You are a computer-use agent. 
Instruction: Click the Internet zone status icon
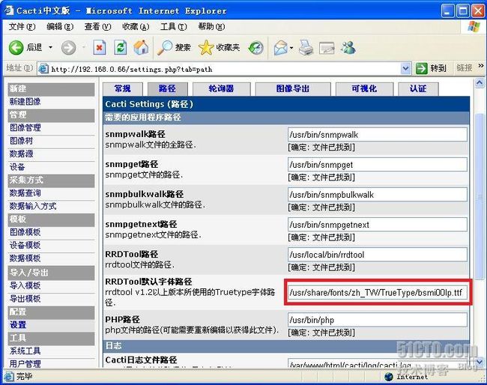tap(389, 377)
